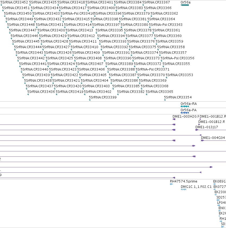Click the 5SrRNA:CR33353 label
Image resolution: width=226 pixels, height=228 pixels.
180,75
